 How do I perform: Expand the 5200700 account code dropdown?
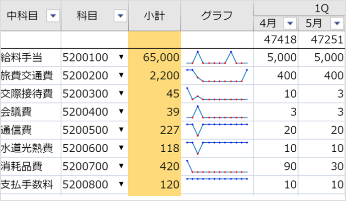pyautogui.click(x=121, y=166)
